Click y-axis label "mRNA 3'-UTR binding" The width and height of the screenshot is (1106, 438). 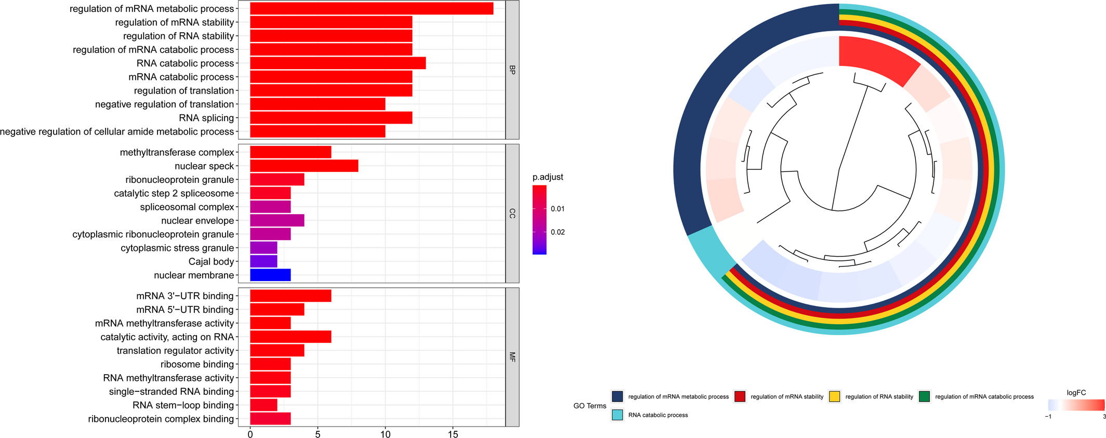186,296
